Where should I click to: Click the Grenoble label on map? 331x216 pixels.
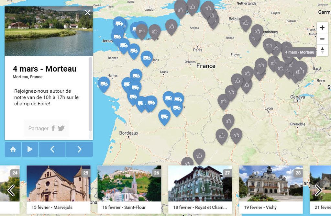point(297,124)
